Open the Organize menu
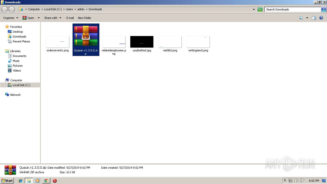327x184 pixels. (10, 18)
